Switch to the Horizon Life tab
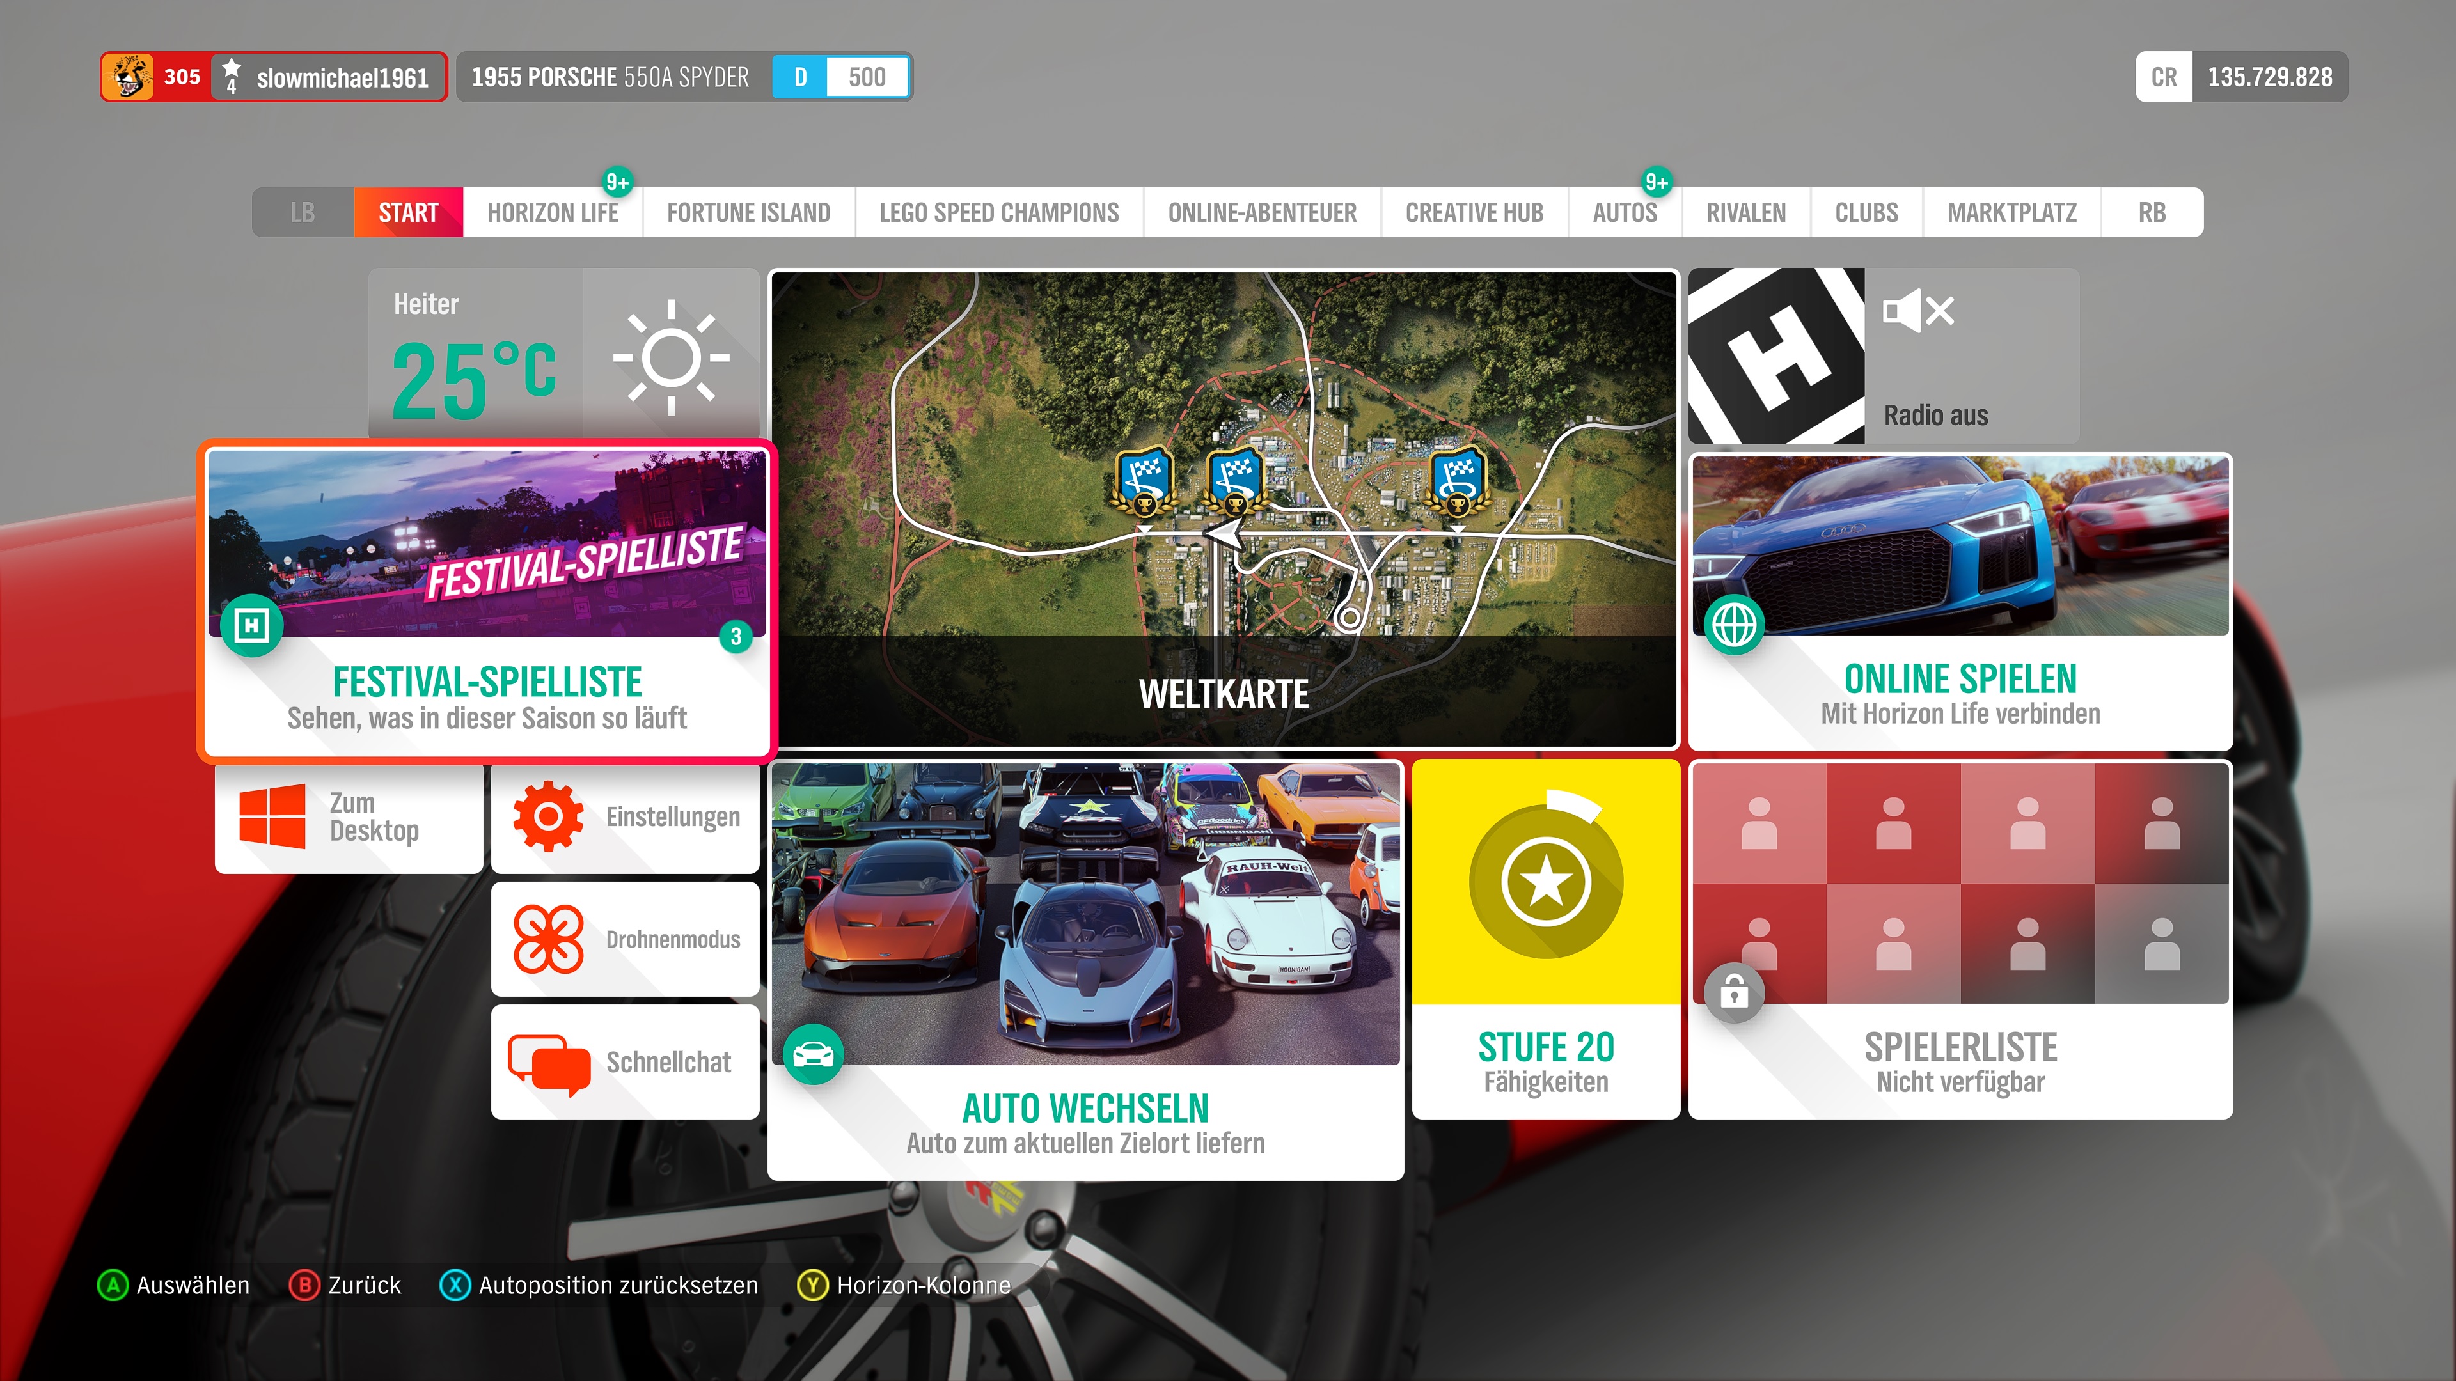 [x=552, y=212]
